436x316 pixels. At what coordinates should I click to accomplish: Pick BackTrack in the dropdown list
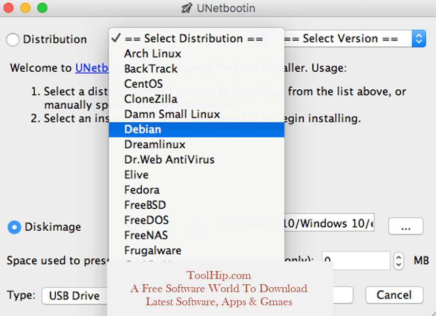pyautogui.click(x=196, y=69)
